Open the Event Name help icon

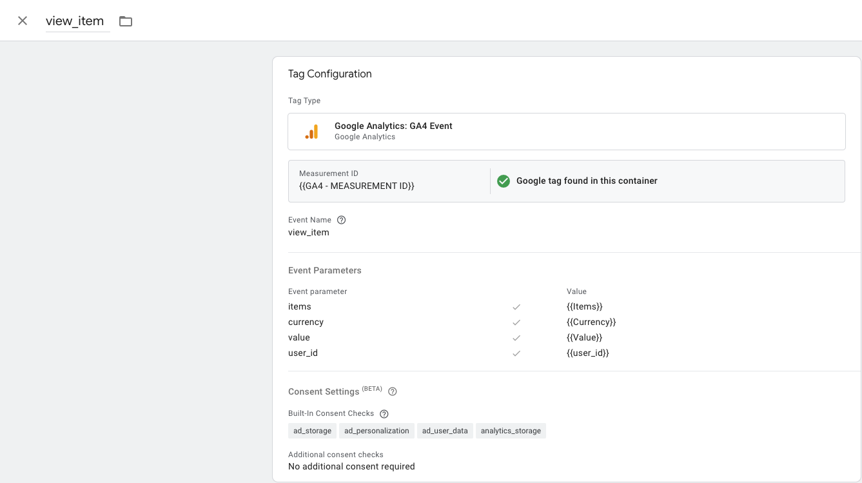coord(342,220)
